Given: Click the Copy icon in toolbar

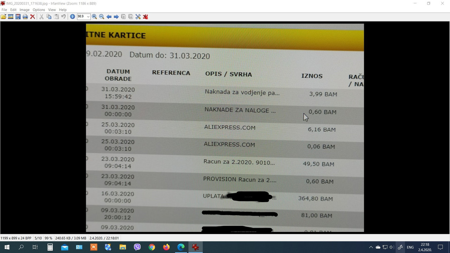Looking at the screenshot, I should 49,17.
